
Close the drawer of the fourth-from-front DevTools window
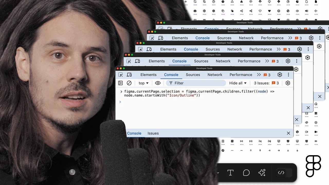pos(320,96)
